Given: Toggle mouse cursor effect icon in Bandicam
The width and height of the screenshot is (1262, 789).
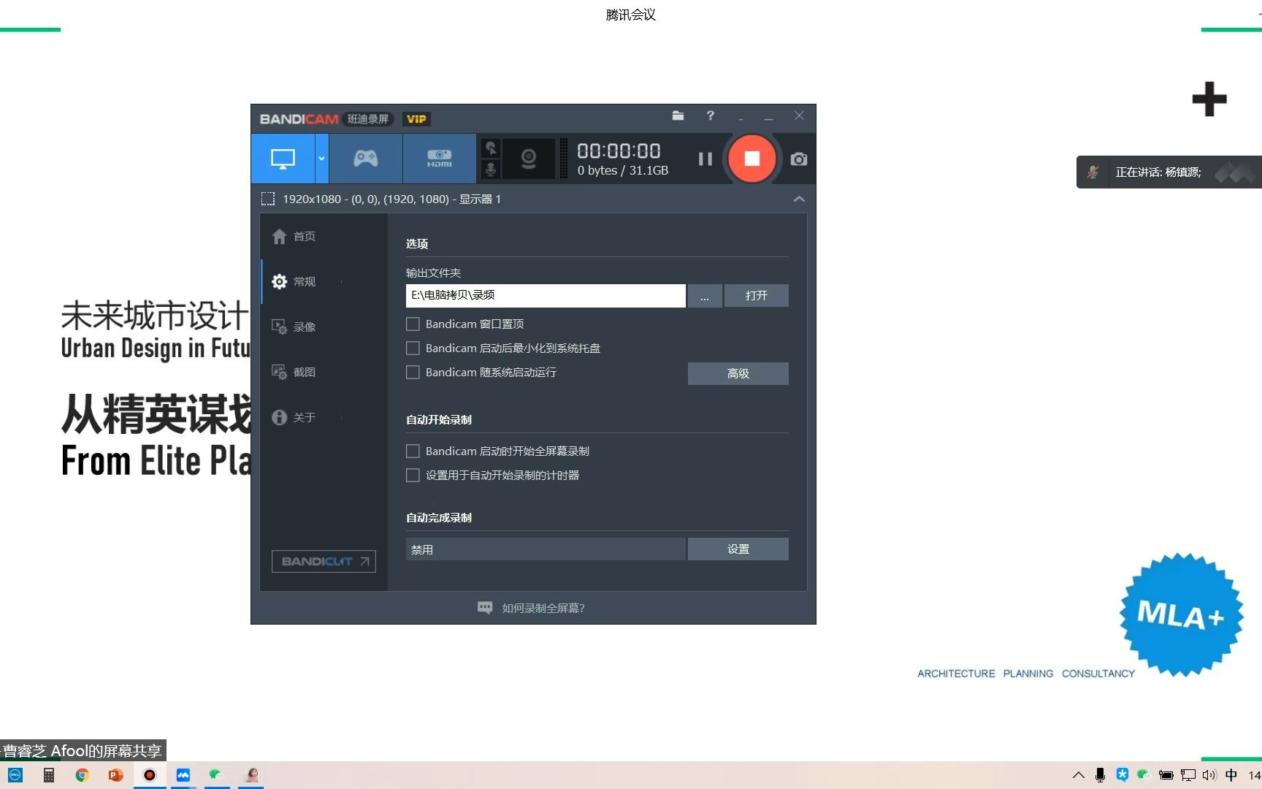Looking at the screenshot, I should pyautogui.click(x=491, y=148).
